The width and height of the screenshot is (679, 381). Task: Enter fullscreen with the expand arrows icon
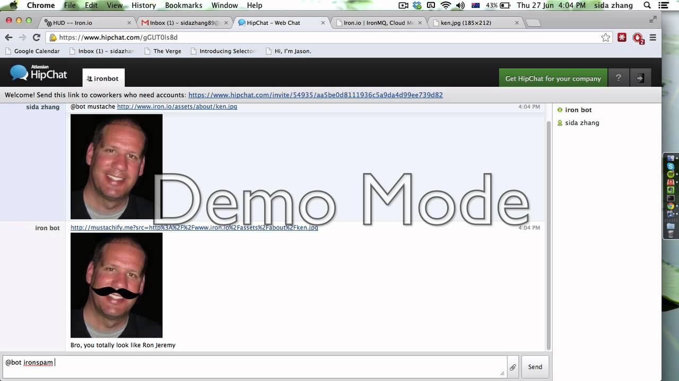tap(653, 20)
